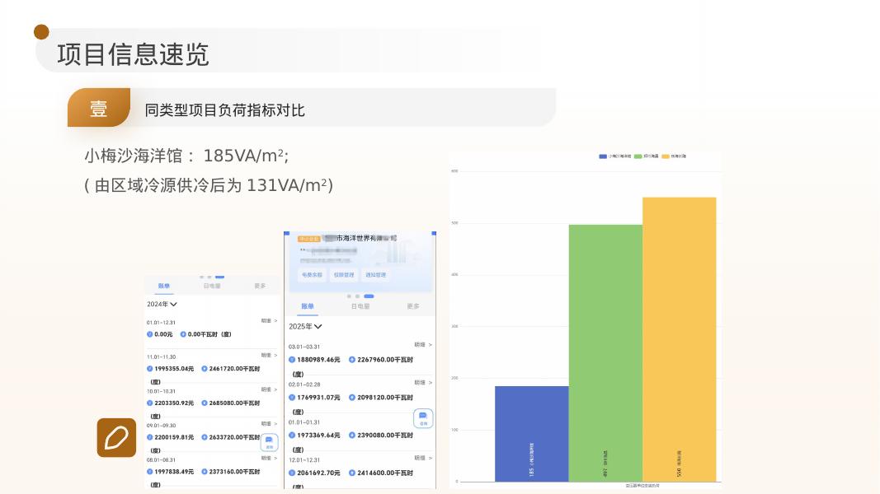Expand the 2025年 year selector
This screenshot has height=494, width=880.
coord(305,327)
